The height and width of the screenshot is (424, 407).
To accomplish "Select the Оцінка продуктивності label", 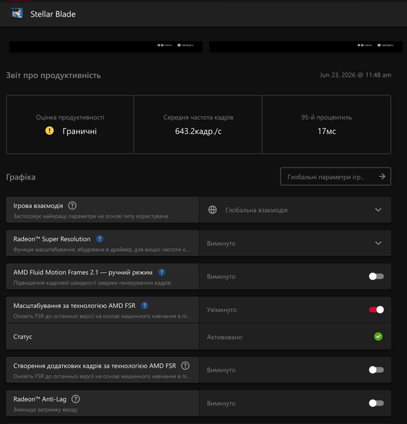I will [70, 117].
